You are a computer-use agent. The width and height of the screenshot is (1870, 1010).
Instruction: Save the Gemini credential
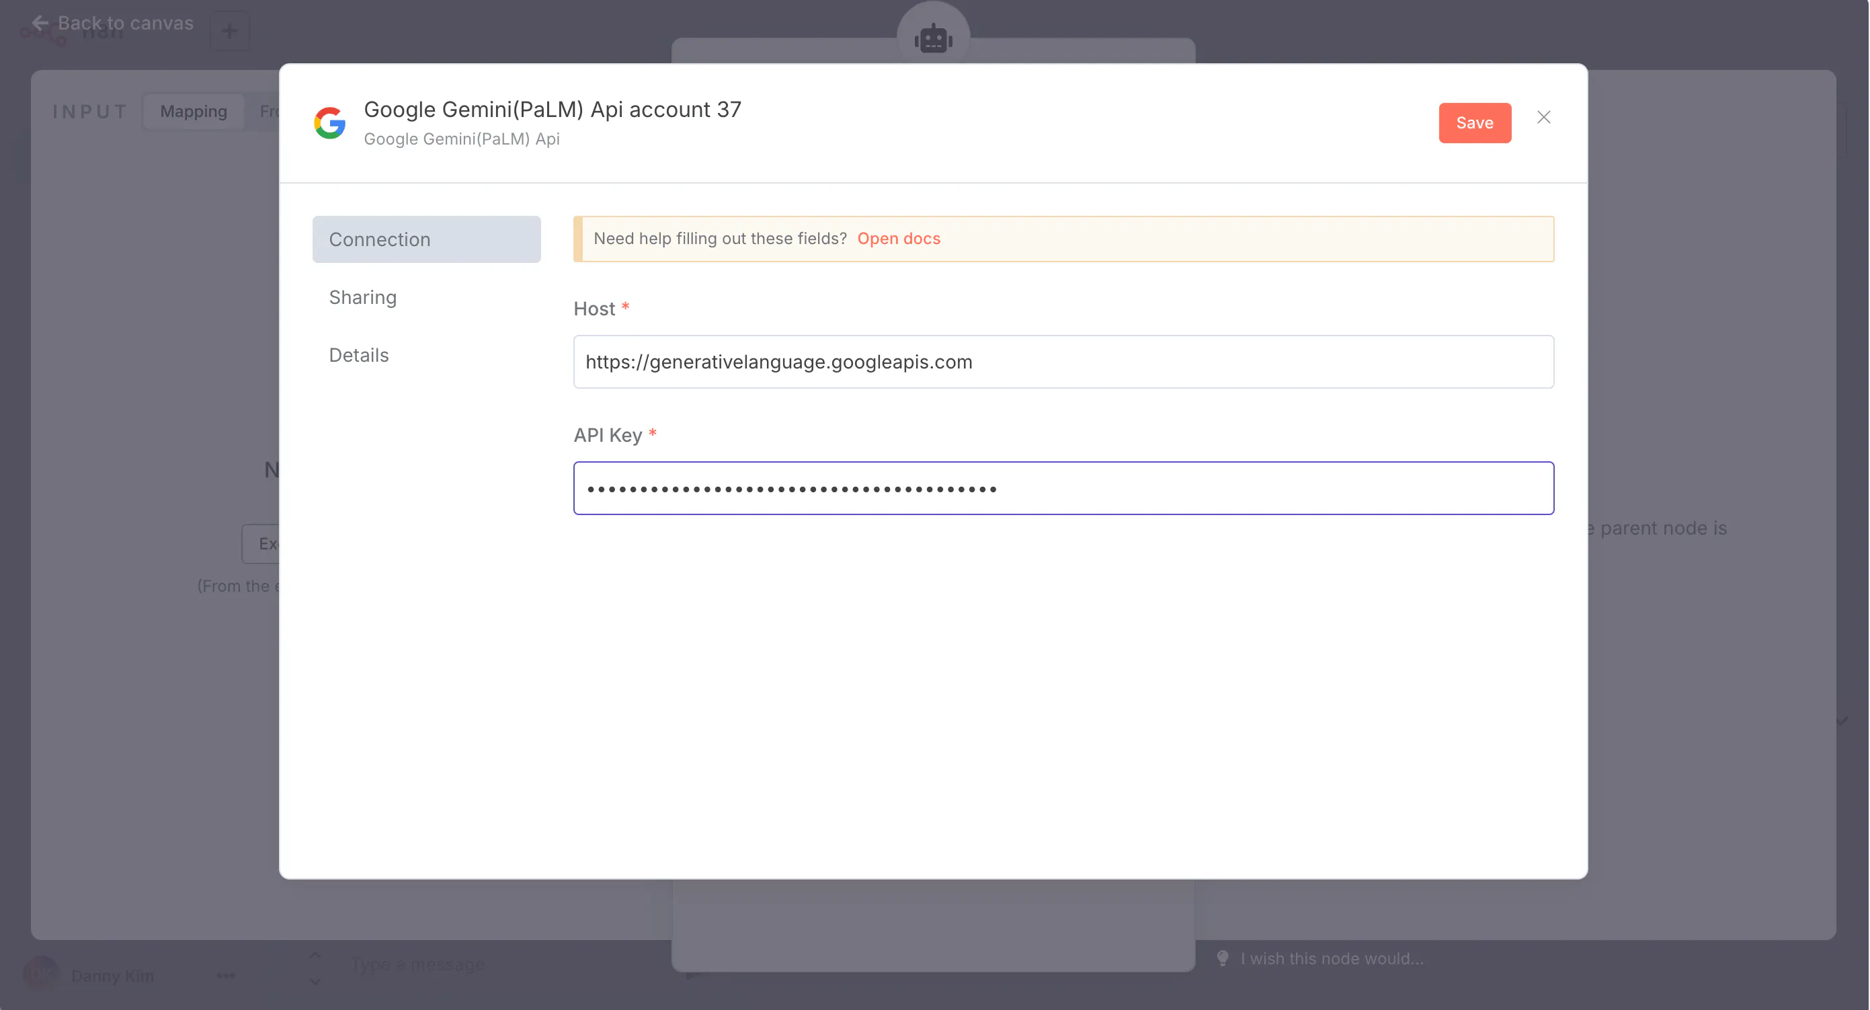click(1474, 124)
